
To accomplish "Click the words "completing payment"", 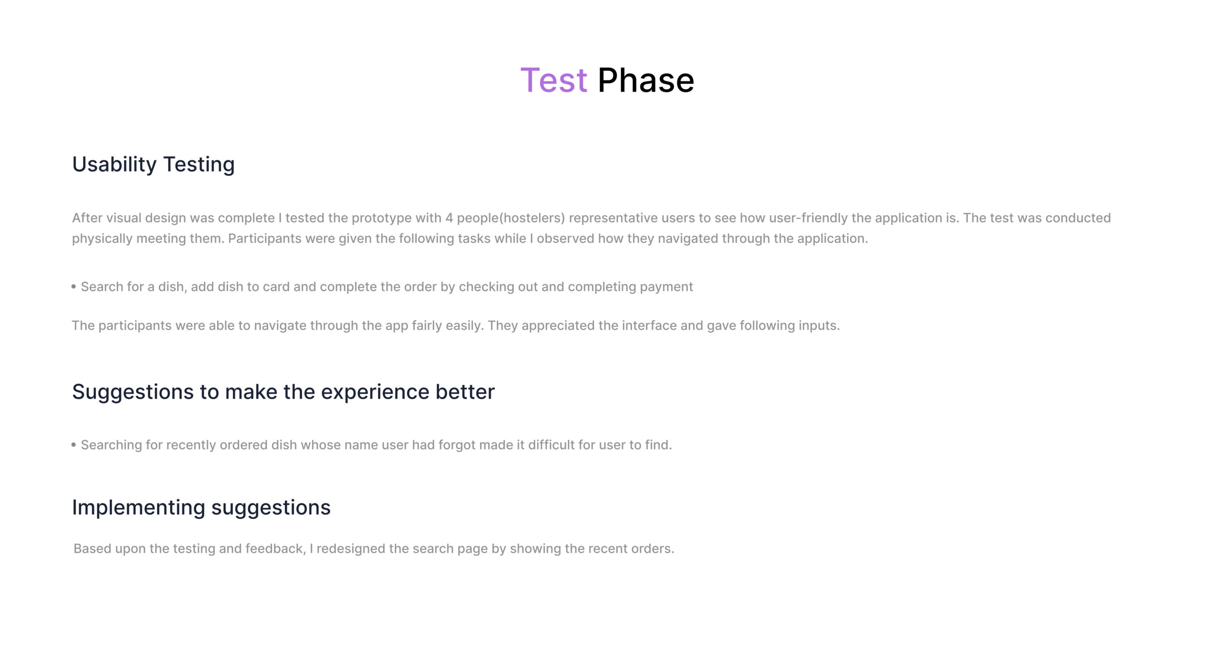I will (630, 287).
